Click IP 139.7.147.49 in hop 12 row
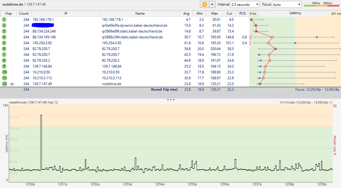341x188 pixels. (42, 84)
